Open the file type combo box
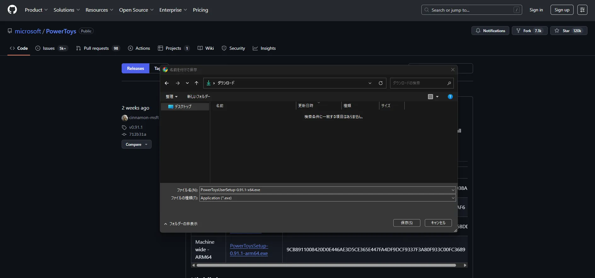Viewport: 595px width, 278px height. pyautogui.click(x=327, y=198)
